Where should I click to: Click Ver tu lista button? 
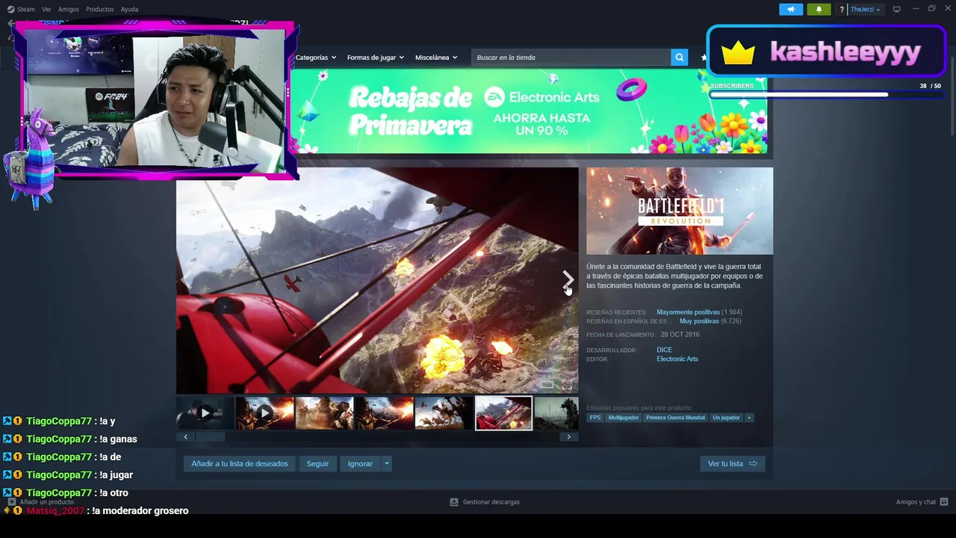[x=732, y=464]
